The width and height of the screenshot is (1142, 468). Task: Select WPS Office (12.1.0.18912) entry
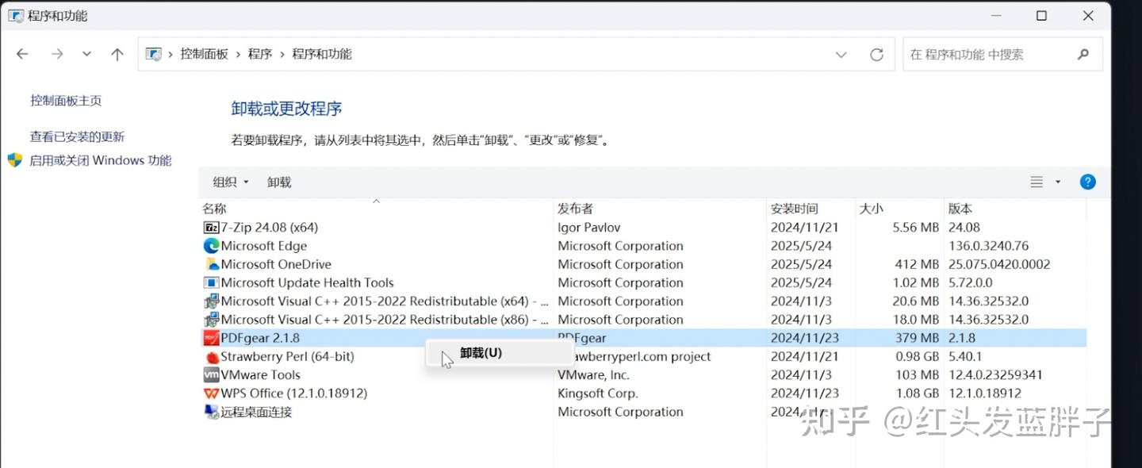(642, 393)
